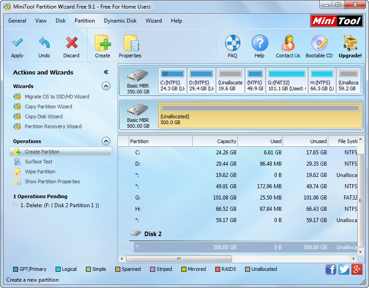Click the Apply checkmark icon
Image resolution: width=369 pixels, height=288 pixels.
[18, 42]
